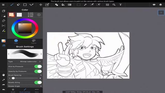Screen dimensions: 165x93
Task: Click the Redo arrow
Action: (3, 85)
